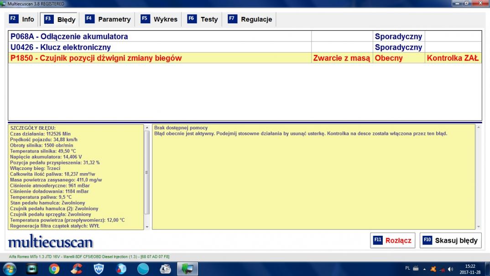Click Skasuj błędy to clear faults
This screenshot has height=276, width=490.
pos(450,240)
